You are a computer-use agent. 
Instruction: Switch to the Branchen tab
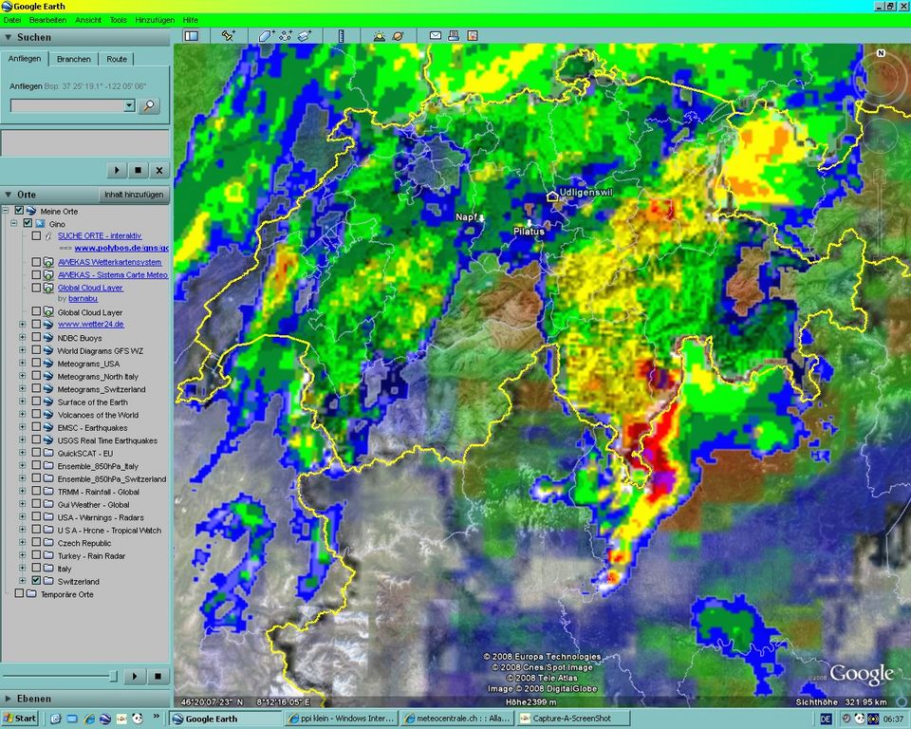point(74,59)
